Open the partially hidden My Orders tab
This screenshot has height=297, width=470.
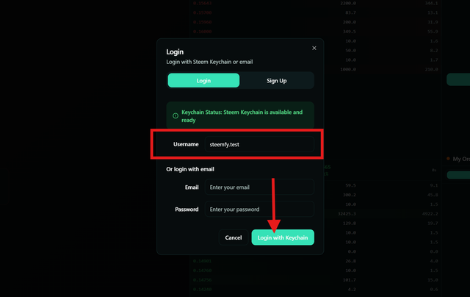(461, 158)
